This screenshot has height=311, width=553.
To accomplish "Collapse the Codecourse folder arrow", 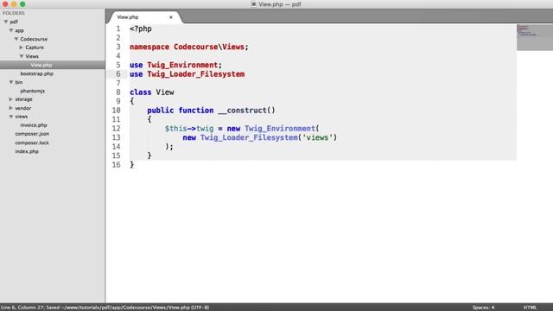I will 16,39.
